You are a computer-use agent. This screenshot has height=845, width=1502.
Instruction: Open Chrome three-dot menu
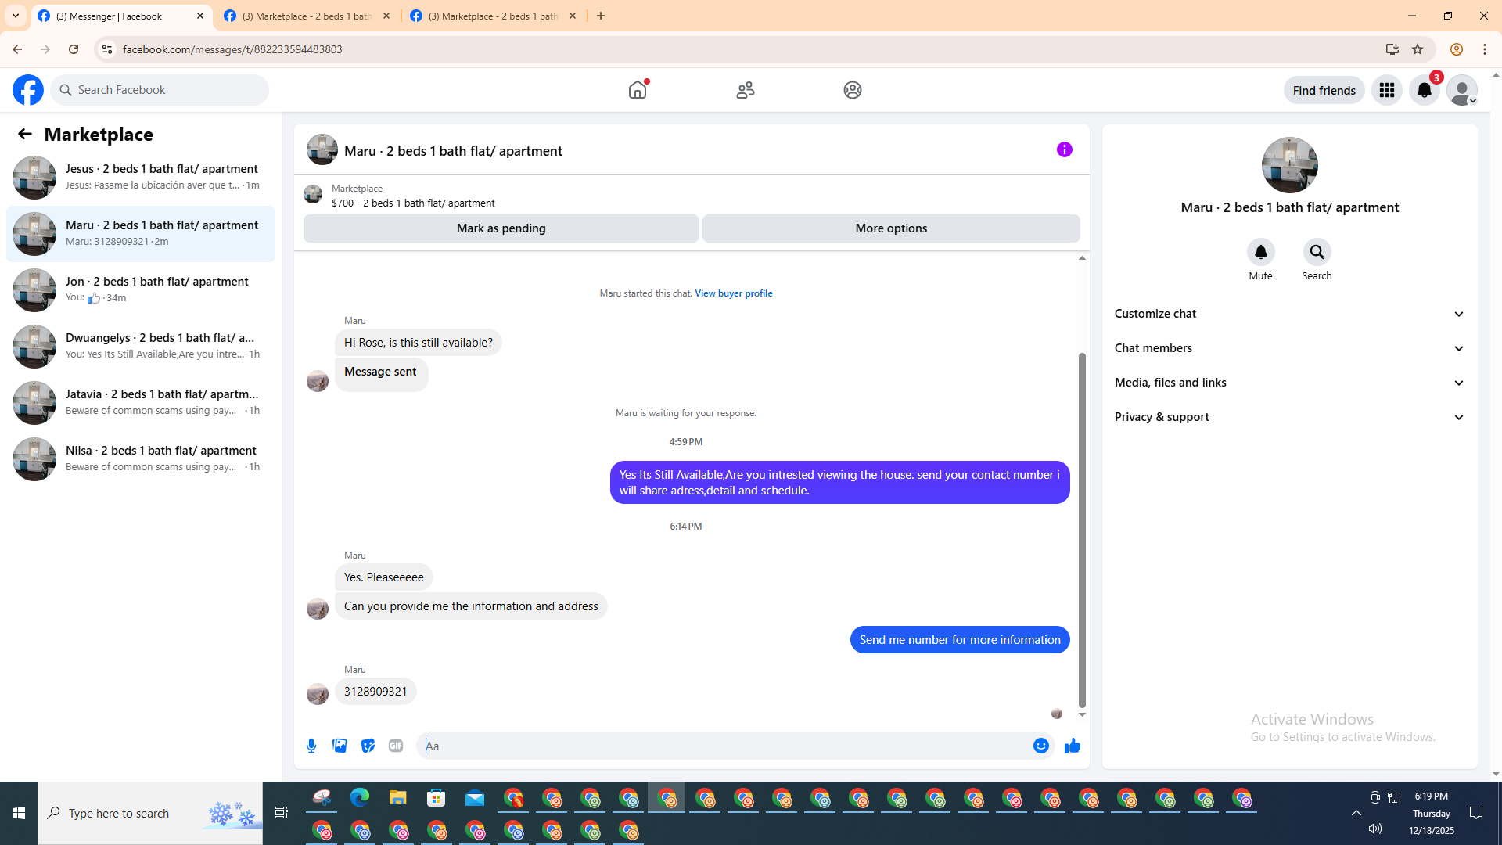point(1485,49)
